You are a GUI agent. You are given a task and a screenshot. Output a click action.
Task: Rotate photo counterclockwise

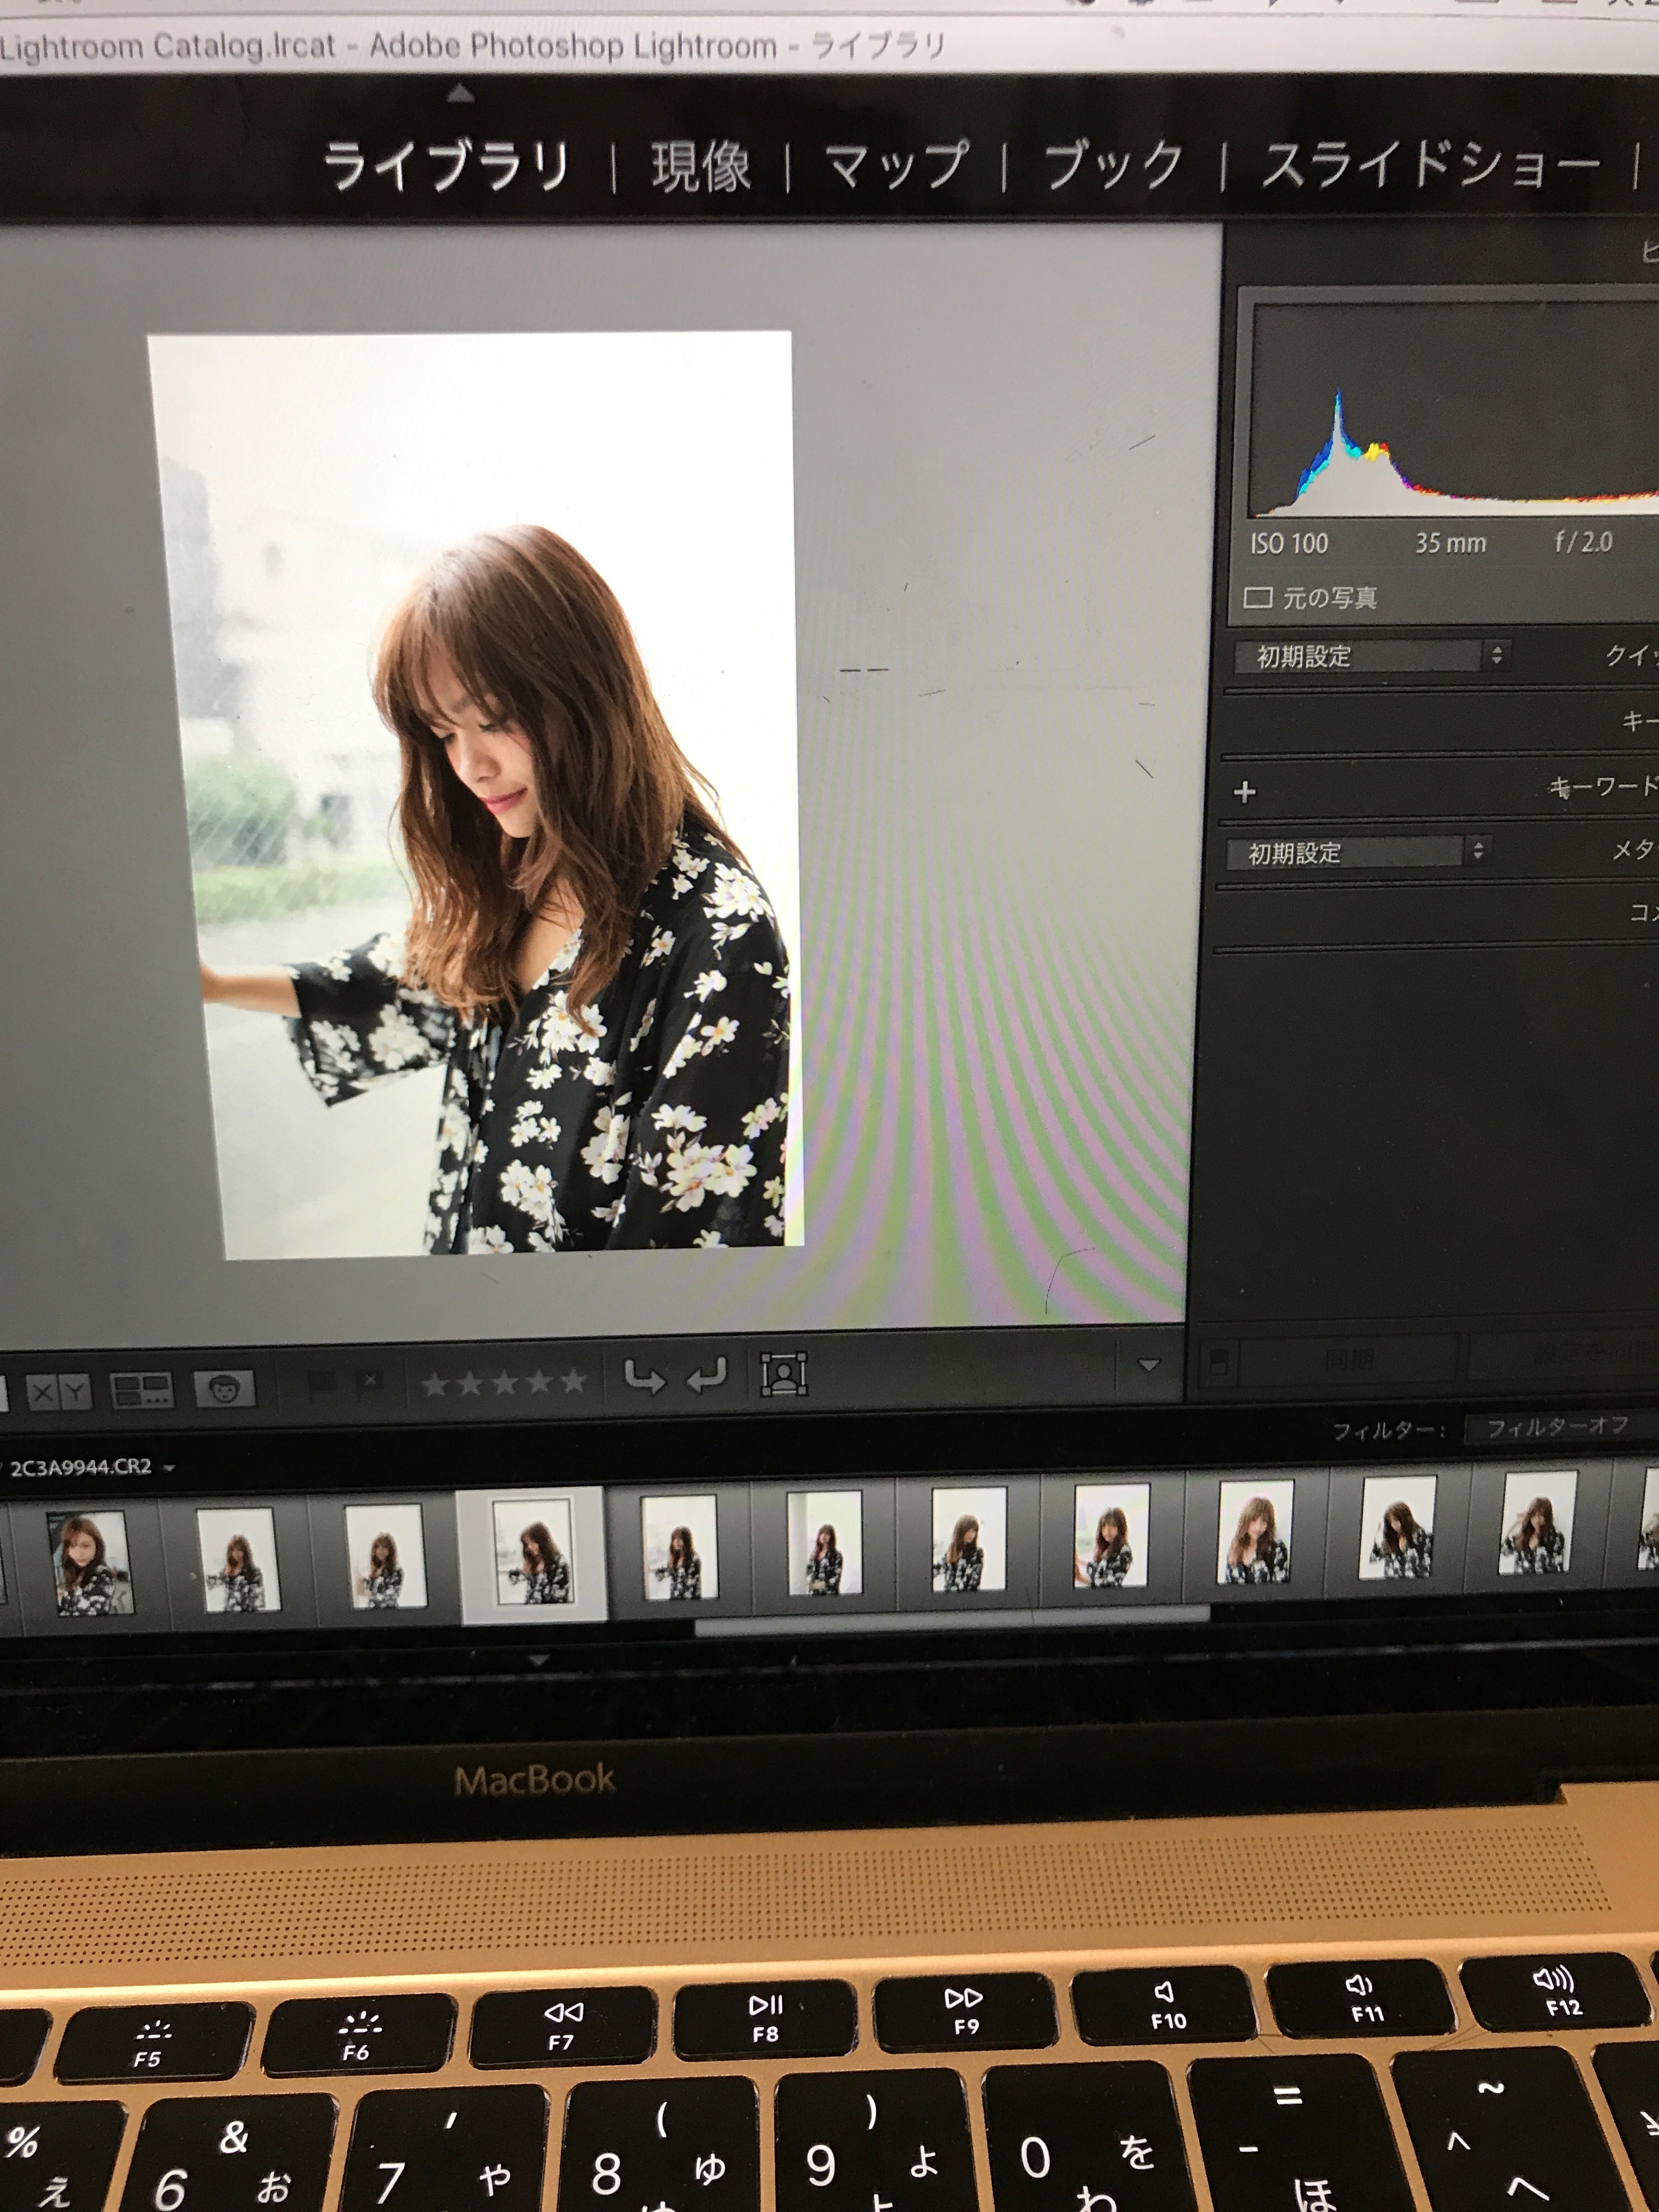tap(644, 1377)
